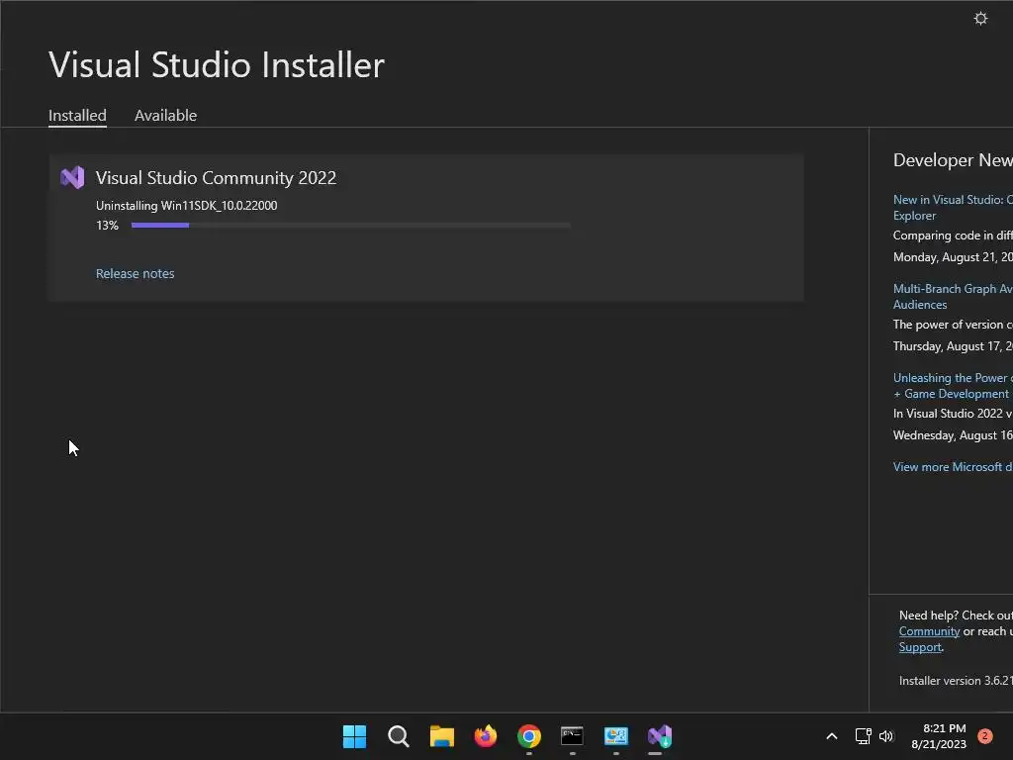Switch to the terminal window on taskbar
Image resolution: width=1013 pixels, height=760 pixels.
coord(573,736)
